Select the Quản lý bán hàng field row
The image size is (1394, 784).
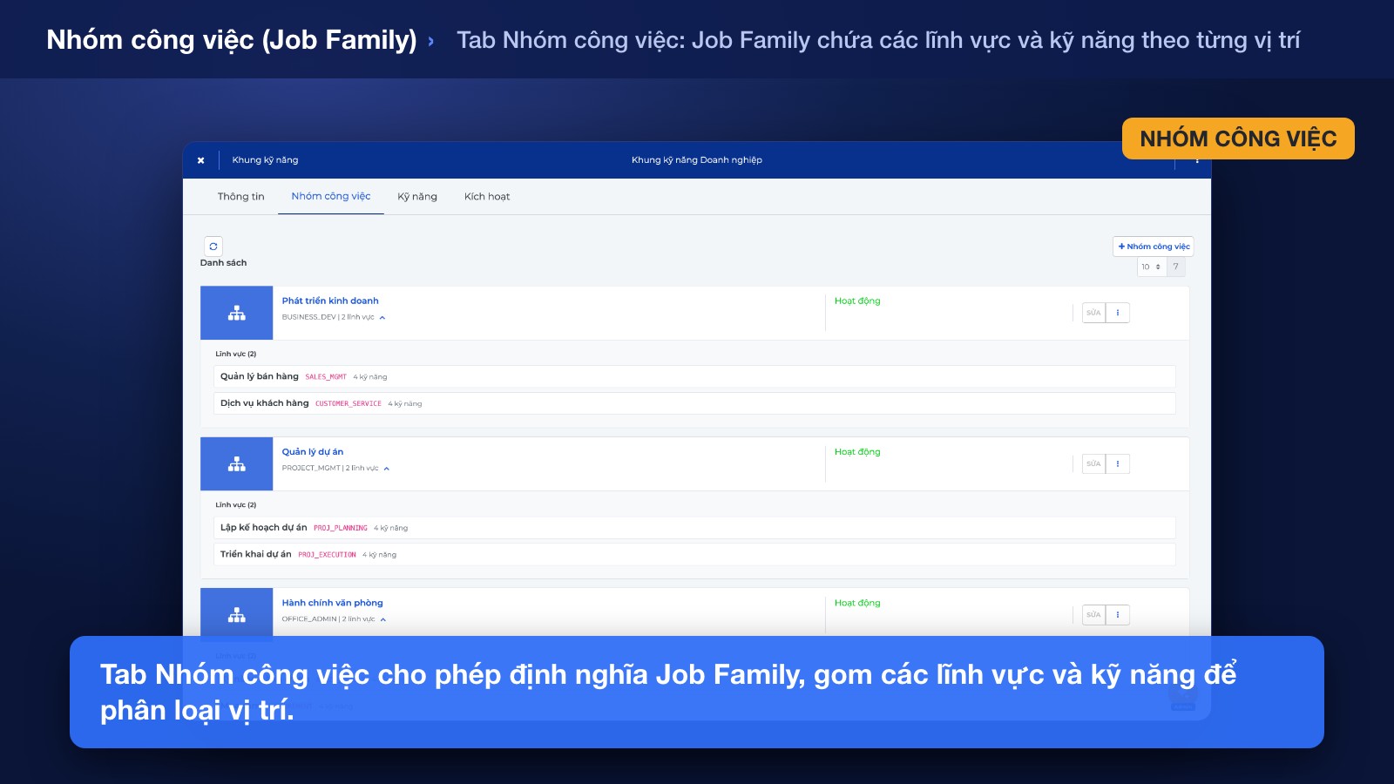(x=694, y=376)
